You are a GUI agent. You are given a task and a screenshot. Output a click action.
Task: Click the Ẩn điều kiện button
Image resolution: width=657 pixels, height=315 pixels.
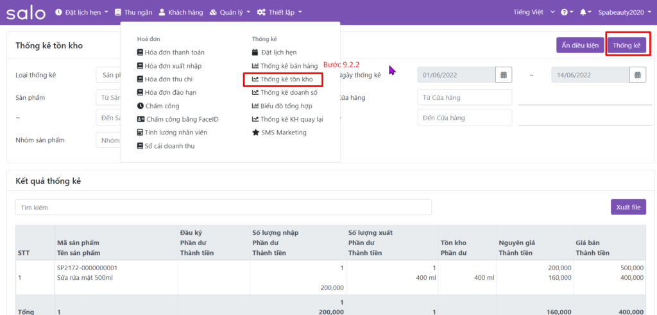pyautogui.click(x=579, y=45)
